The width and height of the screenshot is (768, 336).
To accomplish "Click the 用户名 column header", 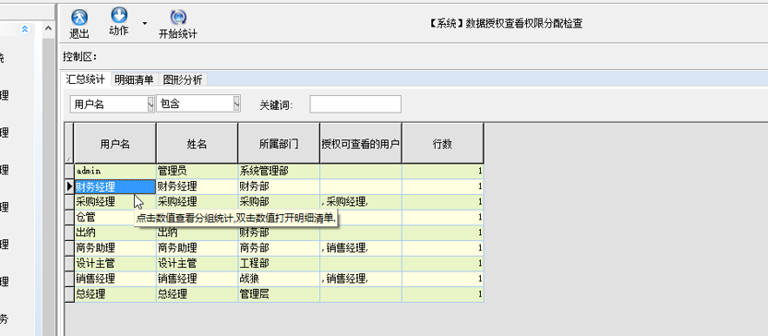I will click(115, 143).
